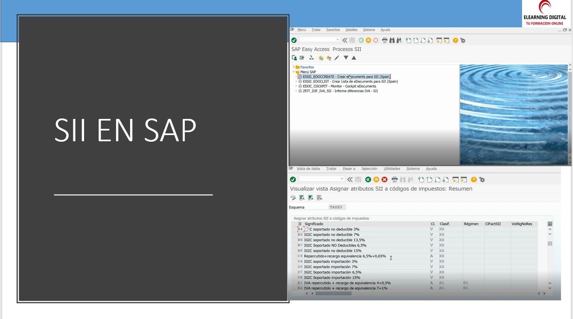
Task: Click SAP Menu icon in Easy Access toolbar
Action: 302,58
